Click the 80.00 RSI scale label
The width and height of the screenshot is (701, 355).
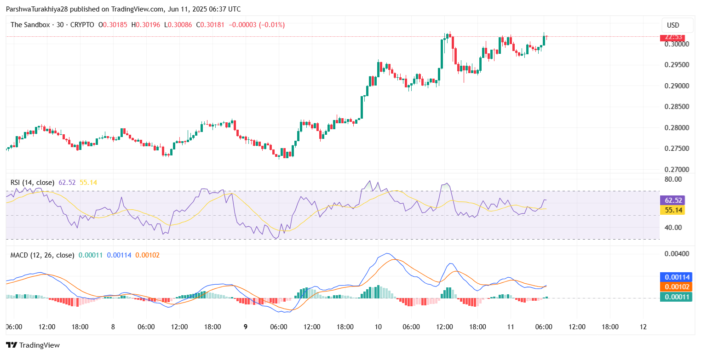click(673, 179)
